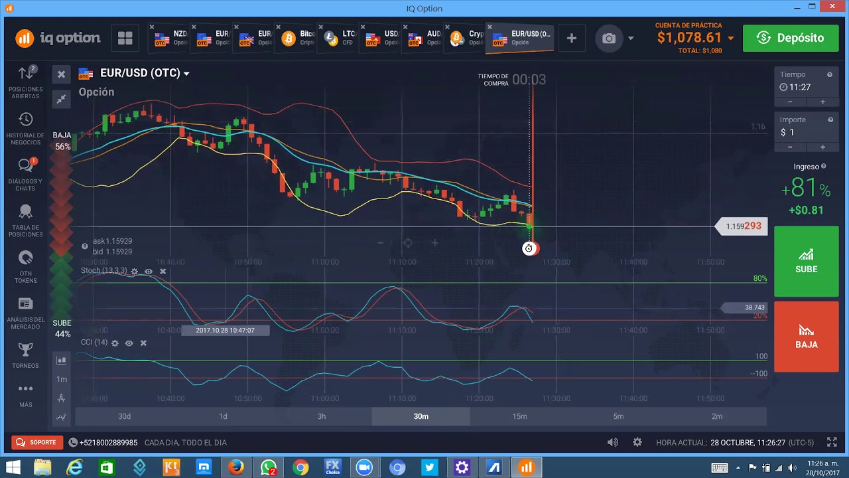
Task: Click the Soporte support button
Action: pyautogui.click(x=37, y=442)
